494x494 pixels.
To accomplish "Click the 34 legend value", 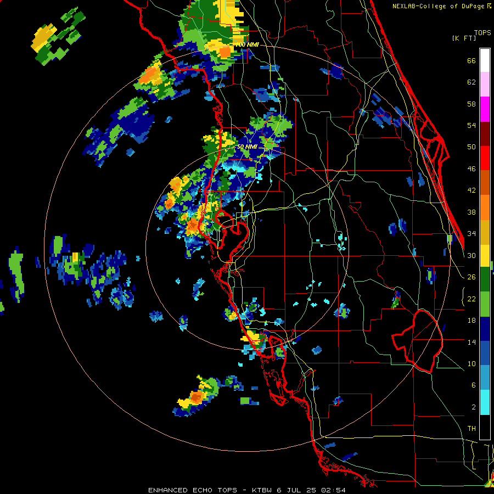I will (x=471, y=233).
